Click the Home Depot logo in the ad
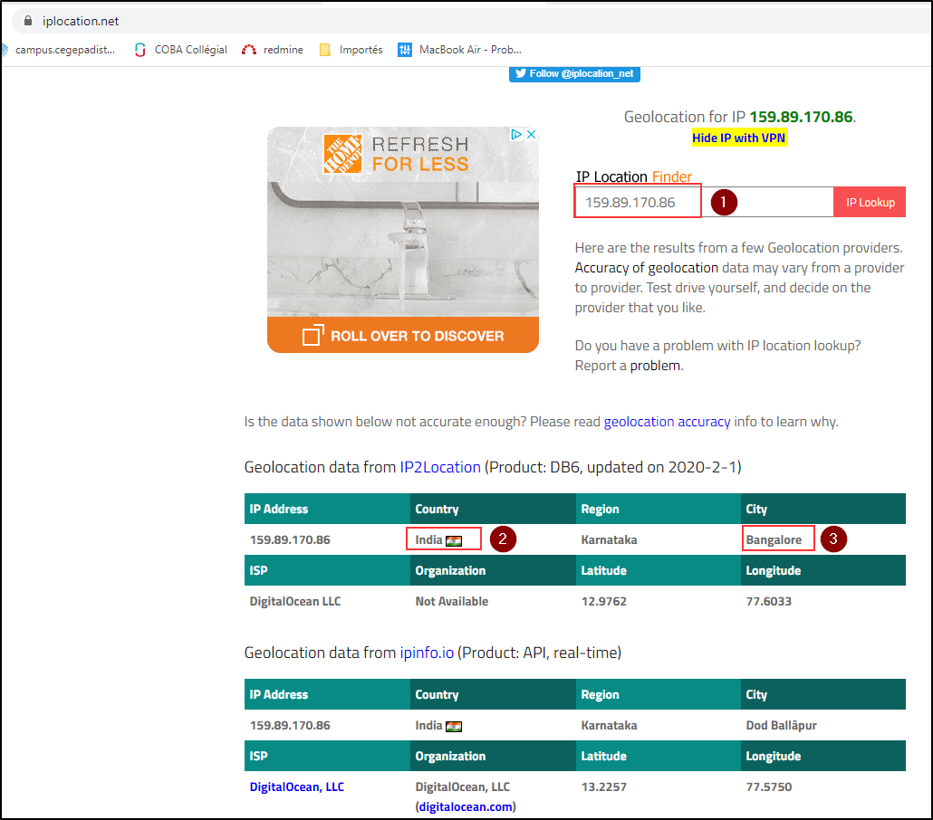Screen dimensions: 933x820 (342, 154)
